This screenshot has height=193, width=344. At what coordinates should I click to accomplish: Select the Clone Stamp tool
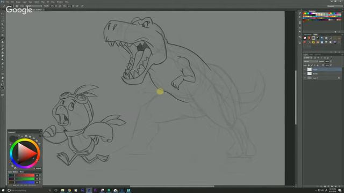pyautogui.click(x=3, y=42)
